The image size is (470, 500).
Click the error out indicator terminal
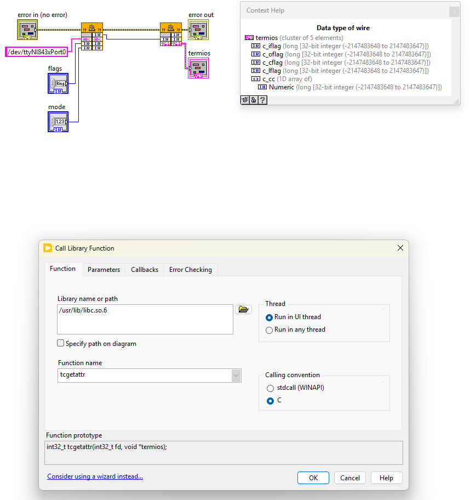pos(198,30)
